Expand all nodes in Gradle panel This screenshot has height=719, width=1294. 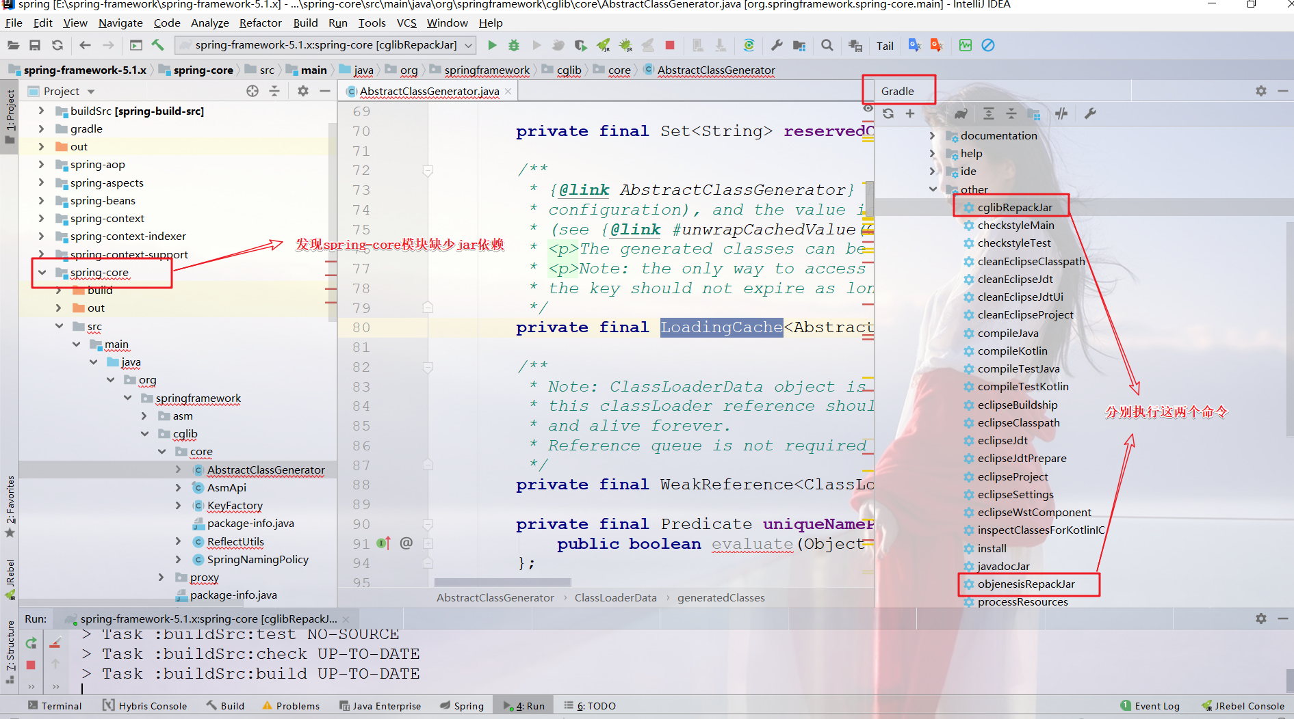[x=989, y=113]
